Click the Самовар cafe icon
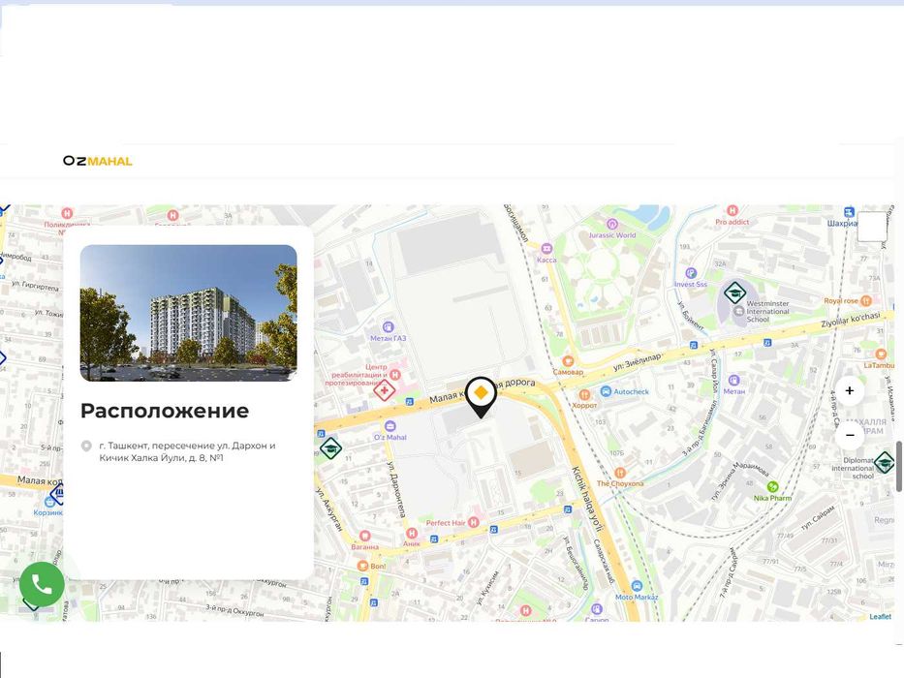904x678 pixels. click(568, 361)
